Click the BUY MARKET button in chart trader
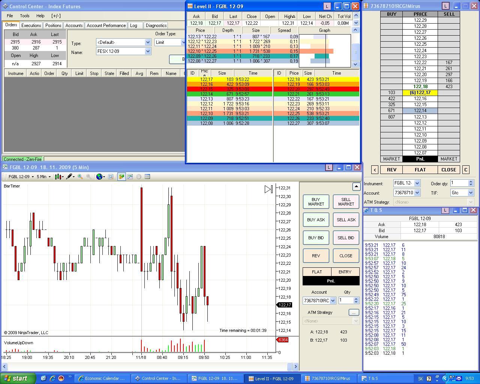480x384 pixels. pos(316,202)
